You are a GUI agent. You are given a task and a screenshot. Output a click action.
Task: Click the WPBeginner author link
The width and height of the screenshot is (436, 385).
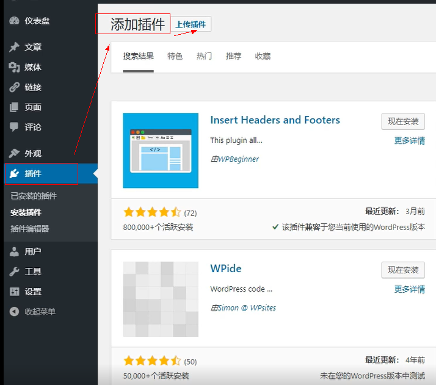pyautogui.click(x=238, y=159)
